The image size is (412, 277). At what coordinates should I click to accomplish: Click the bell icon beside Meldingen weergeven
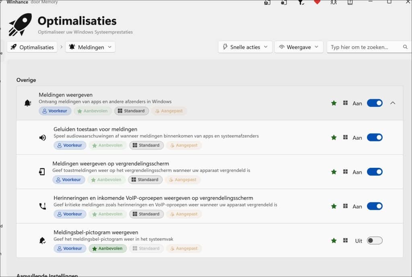coord(28,103)
